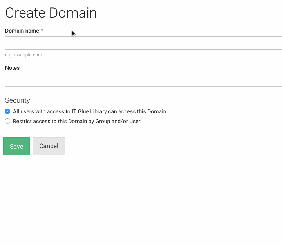
Task: Click the Create Domain page title
Action: click(51, 13)
